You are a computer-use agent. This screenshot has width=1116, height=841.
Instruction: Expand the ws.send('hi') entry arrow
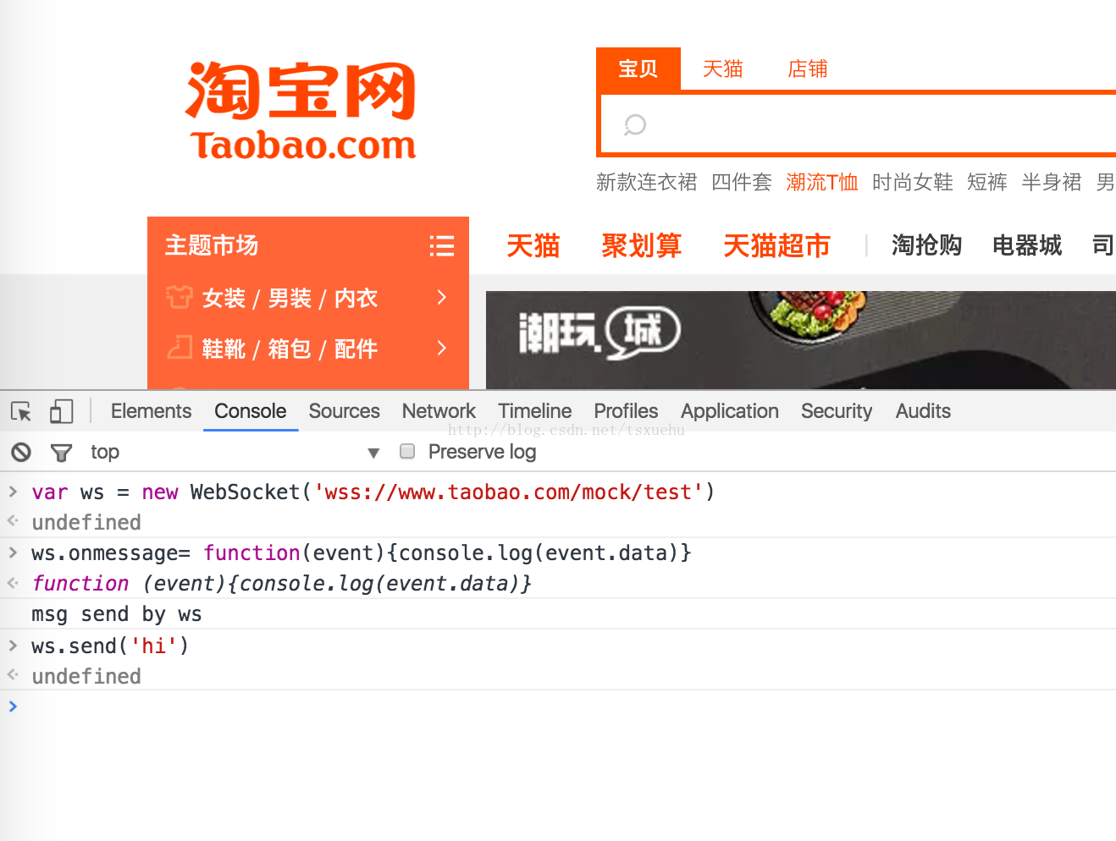point(13,645)
